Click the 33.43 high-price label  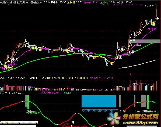pos(148,6)
